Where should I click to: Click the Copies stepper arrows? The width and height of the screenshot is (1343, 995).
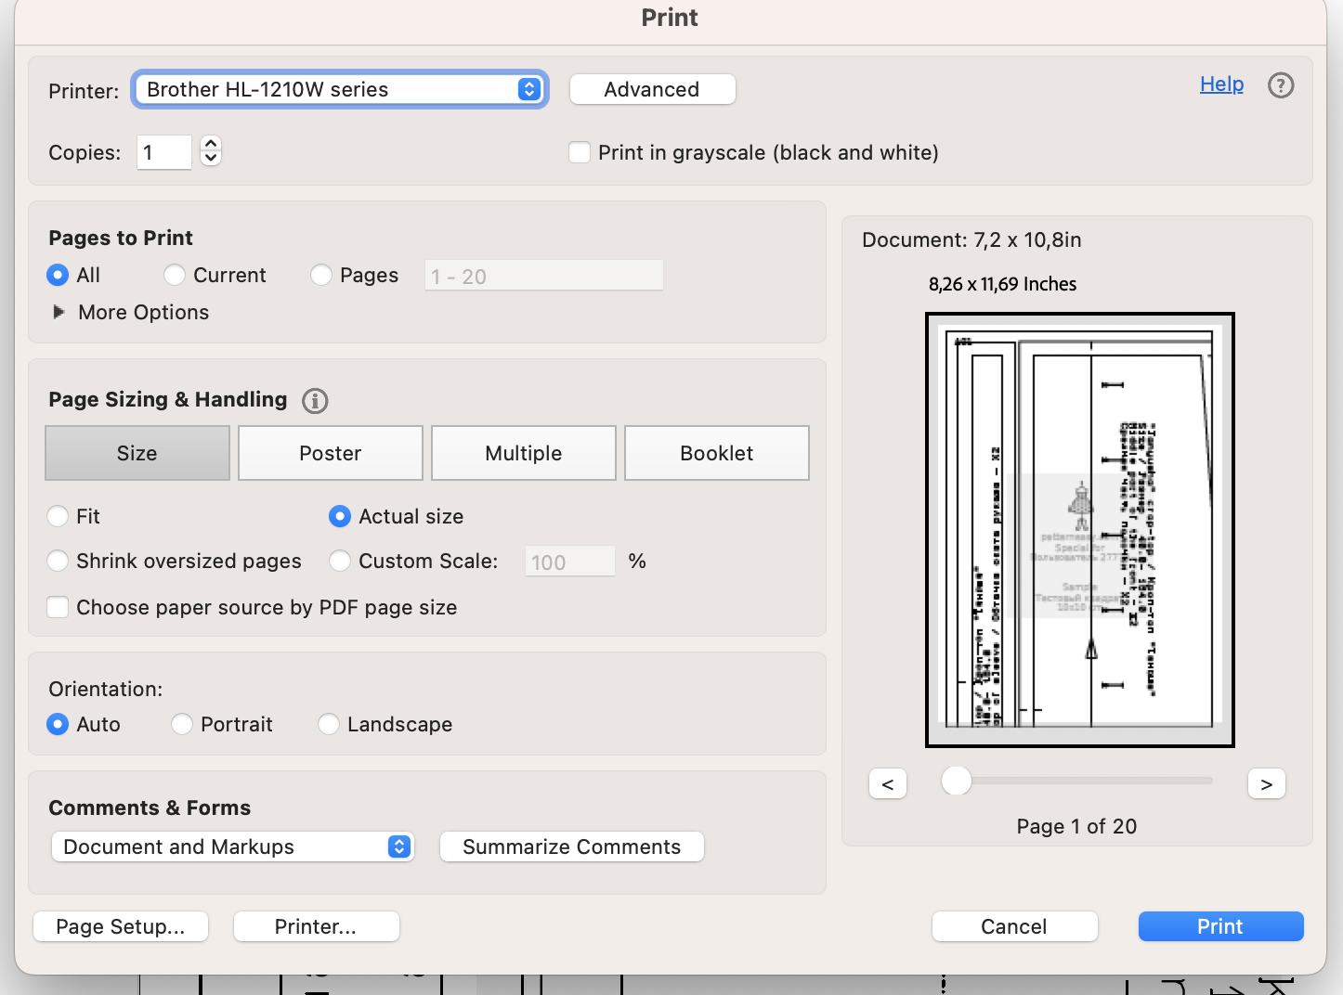pyautogui.click(x=211, y=150)
